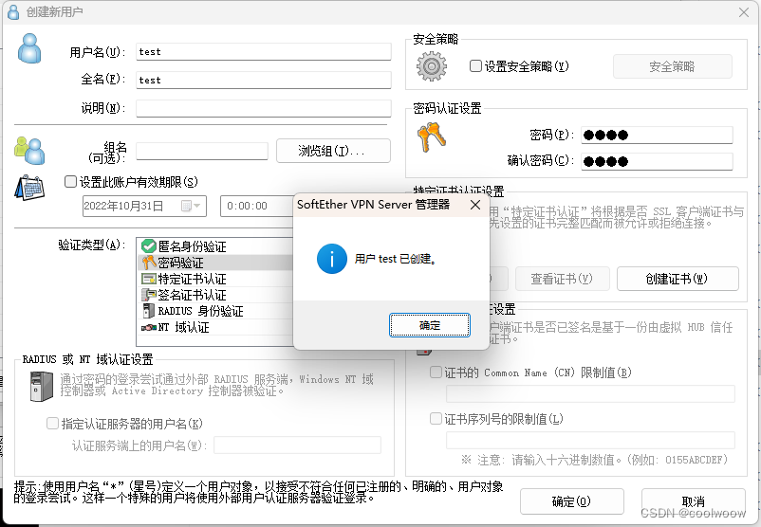761x527 pixels.
Task: Click the calendar icon for account expiry
Action: [x=29, y=188]
